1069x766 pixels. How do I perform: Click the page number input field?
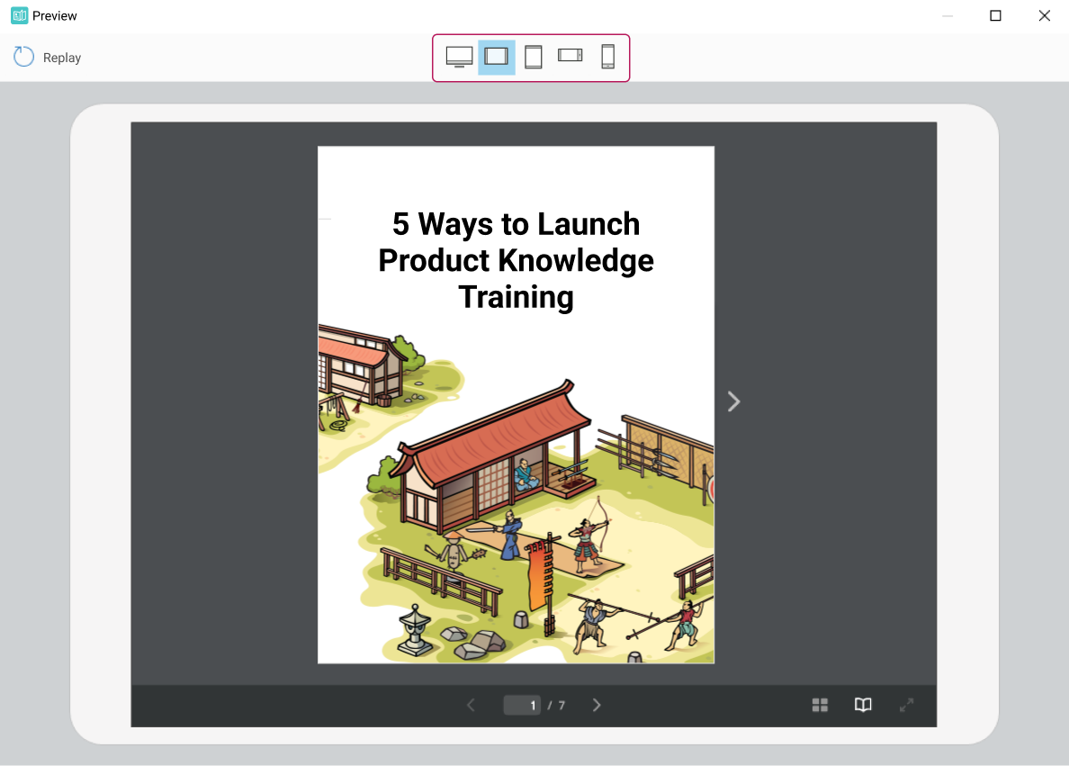[522, 705]
